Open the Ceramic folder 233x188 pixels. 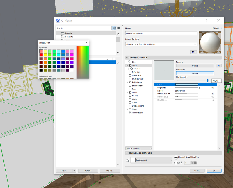[68, 33]
